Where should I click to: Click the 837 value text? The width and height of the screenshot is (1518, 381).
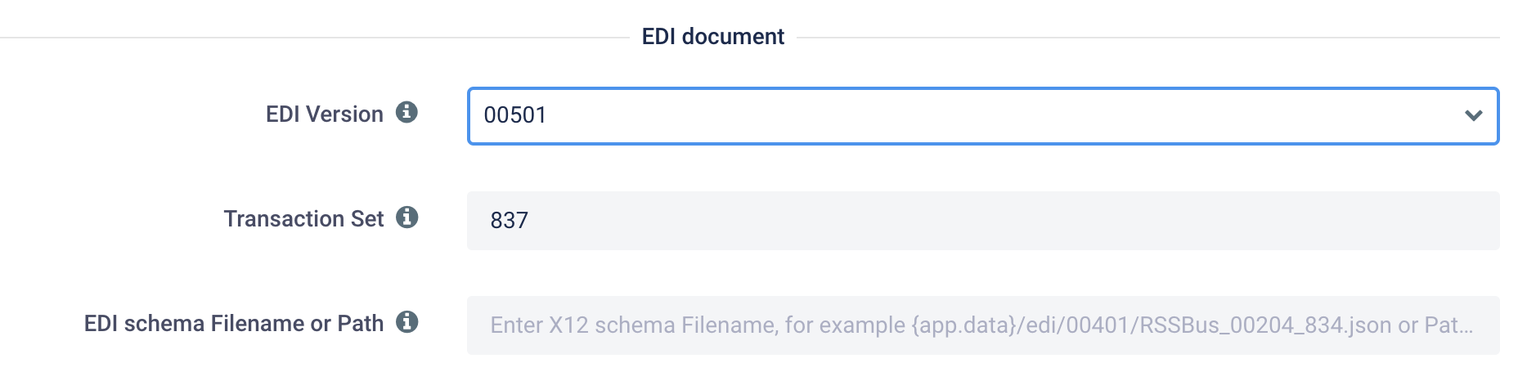point(510,220)
